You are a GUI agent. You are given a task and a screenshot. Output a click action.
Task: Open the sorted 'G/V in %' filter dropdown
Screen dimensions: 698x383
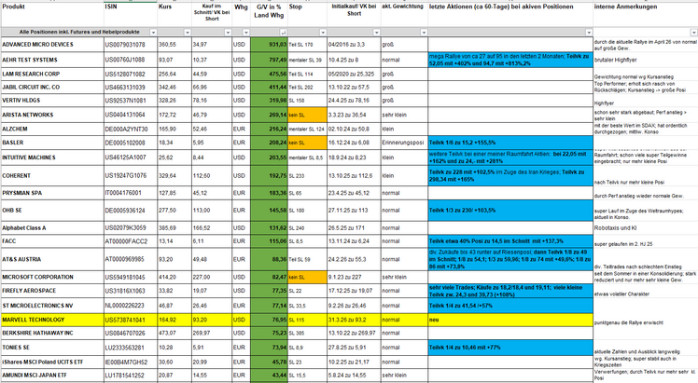click(x=284, y=33)
